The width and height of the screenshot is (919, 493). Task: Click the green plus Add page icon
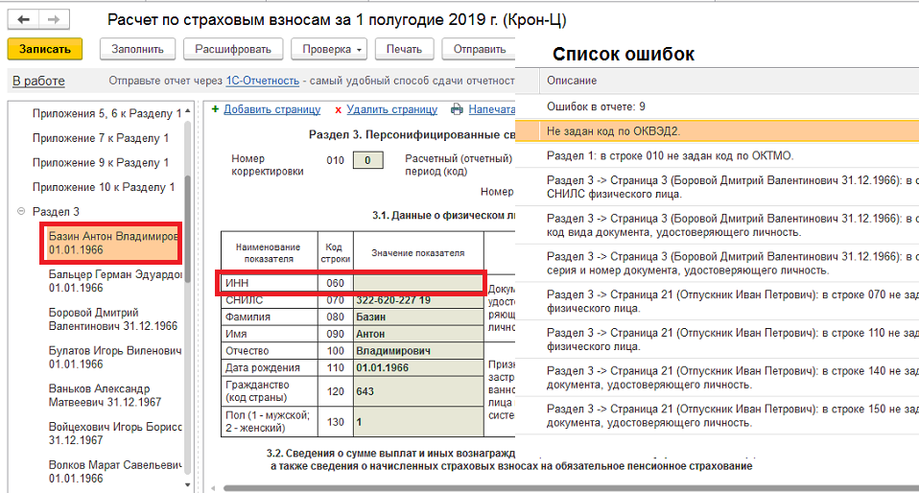point(215,109)
